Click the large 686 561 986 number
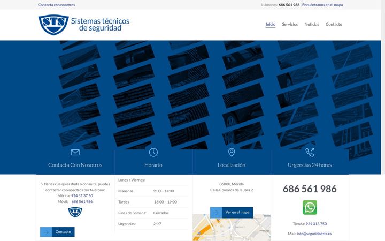385x241 pixels. coord(310,189)
